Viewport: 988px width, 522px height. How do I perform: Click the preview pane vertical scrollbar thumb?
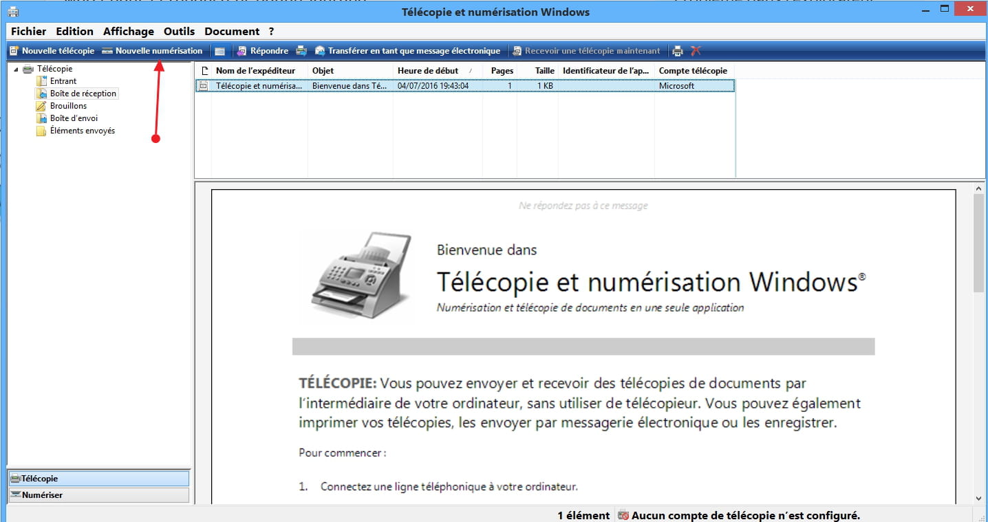point(979,243)
